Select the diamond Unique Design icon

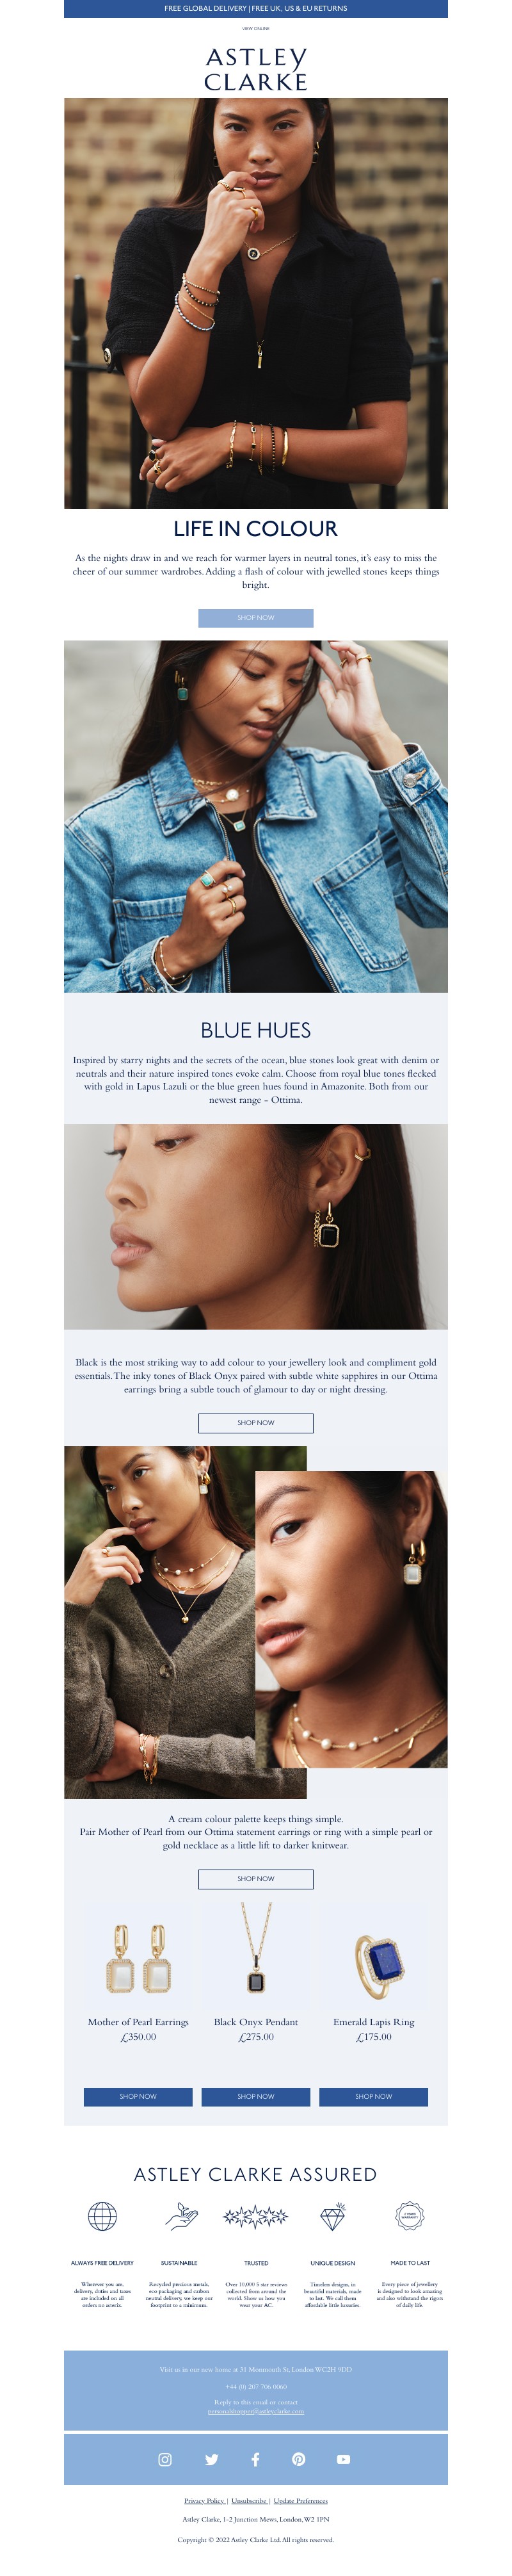pyautogui.click(x=332, y=2216)
